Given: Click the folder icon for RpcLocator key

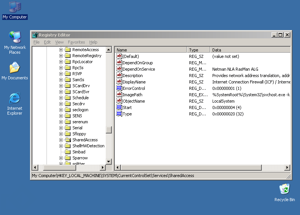Looking at the screenshot, I should click(68, 62).
